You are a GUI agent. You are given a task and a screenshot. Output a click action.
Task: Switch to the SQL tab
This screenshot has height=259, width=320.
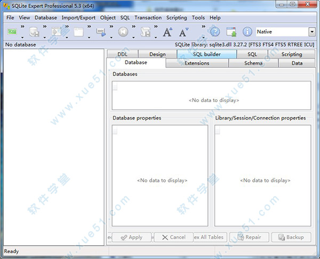pyautogui.click(x=252, y=54)
